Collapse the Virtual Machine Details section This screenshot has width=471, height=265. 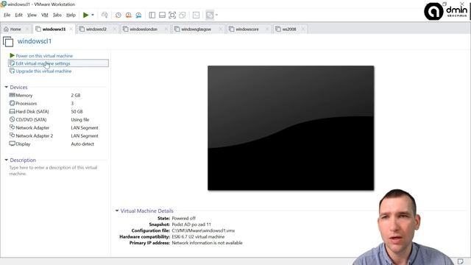(117, 211)
